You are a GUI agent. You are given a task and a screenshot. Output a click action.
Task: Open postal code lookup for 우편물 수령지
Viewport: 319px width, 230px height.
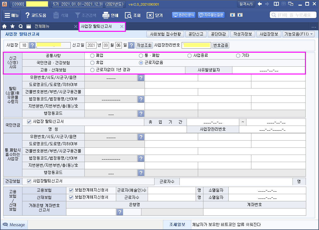pyautogui.click(x=141, y=78)
